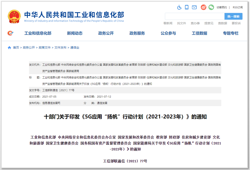Screen dimensions: 250x170
Task: Open the 政务公开 navigation menu item
Action: [106, 33]
